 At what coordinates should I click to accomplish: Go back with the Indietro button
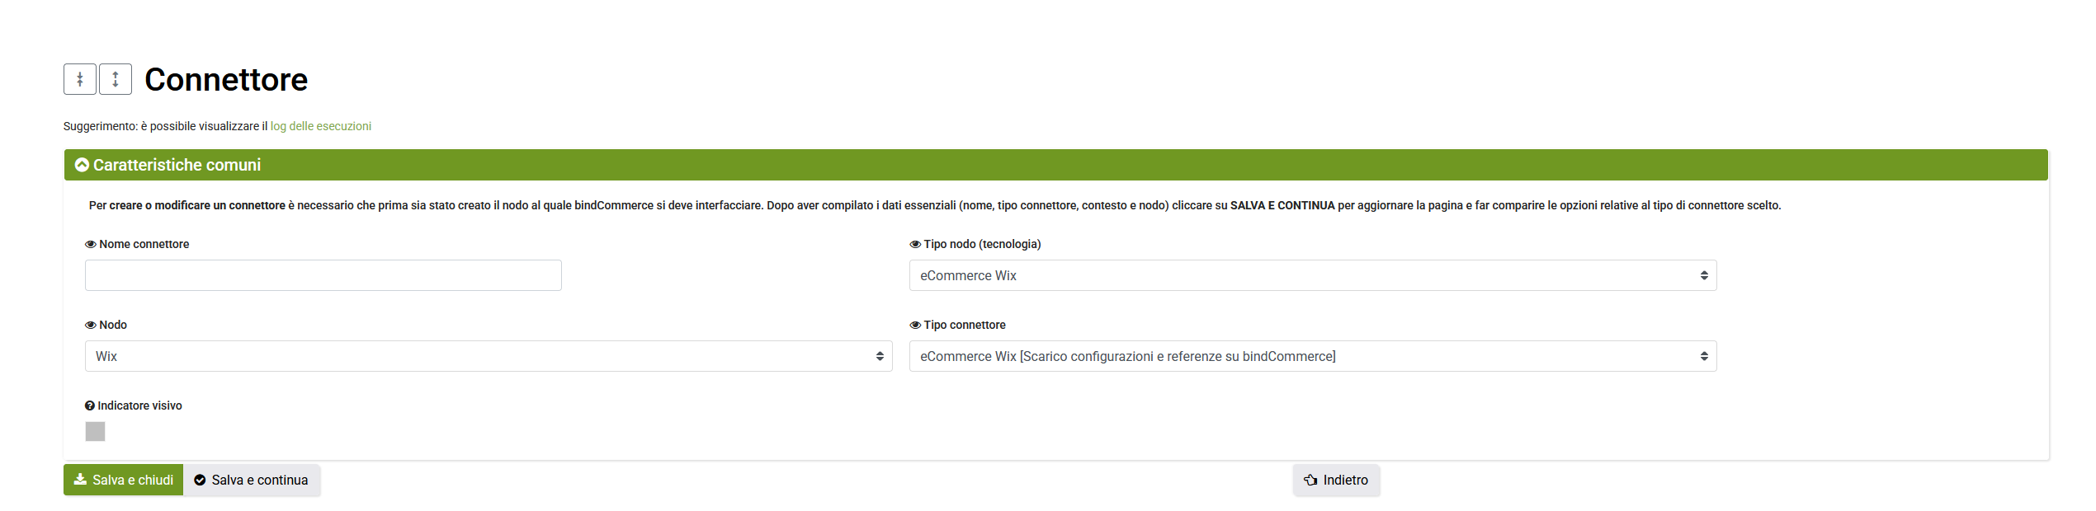(x=1336, y=481)
